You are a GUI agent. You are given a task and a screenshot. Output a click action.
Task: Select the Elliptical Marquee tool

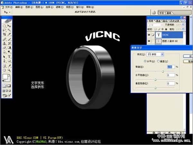click(5, 26)
